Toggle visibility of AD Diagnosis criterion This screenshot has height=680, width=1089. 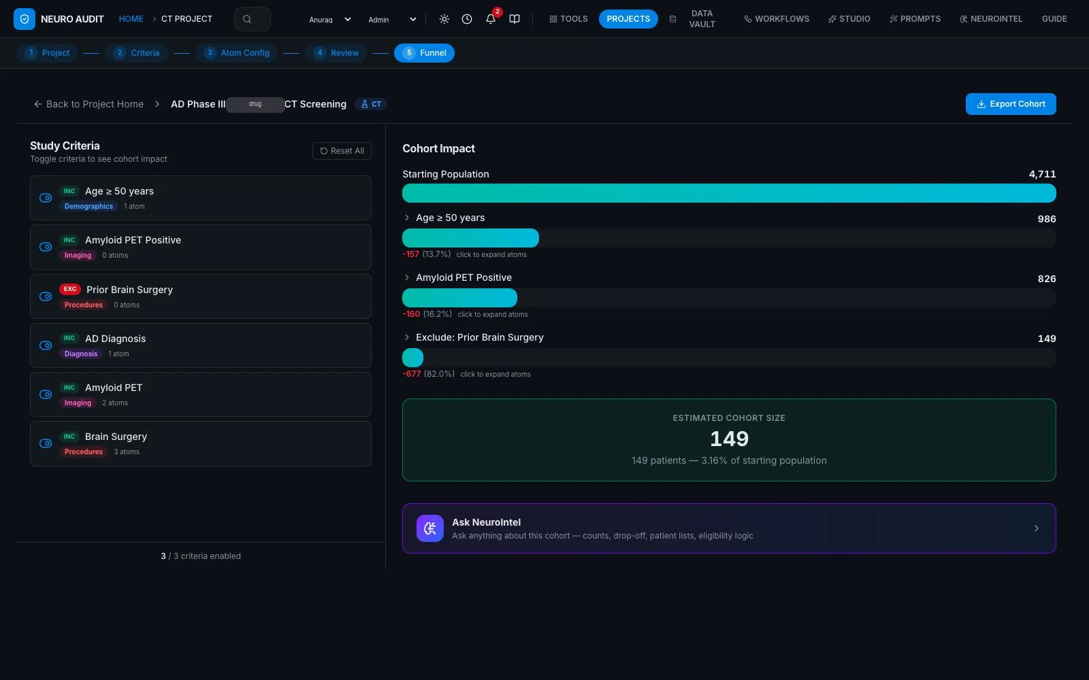tap(46, 345)
